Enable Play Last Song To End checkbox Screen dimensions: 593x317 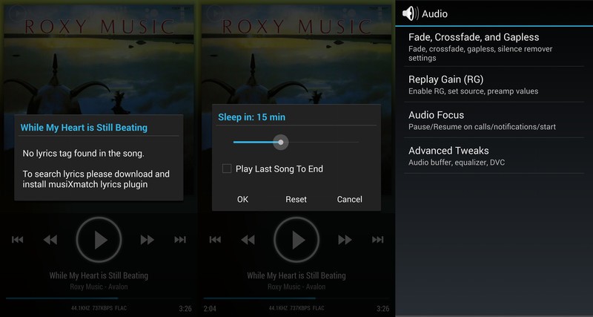[x=227, y=169]
